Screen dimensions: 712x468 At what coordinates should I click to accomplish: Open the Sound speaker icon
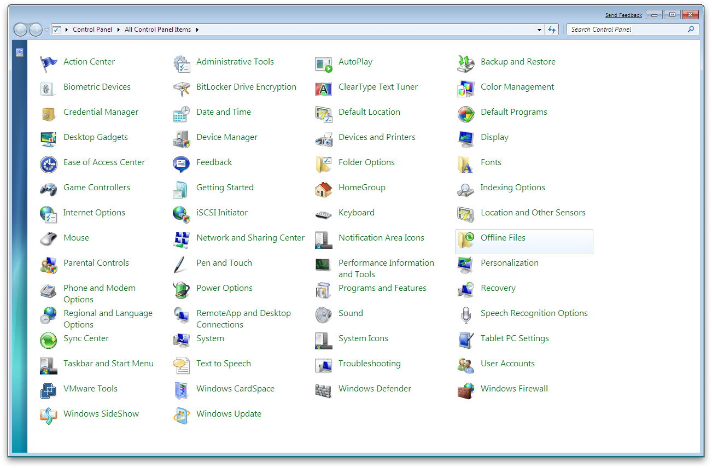323,314
